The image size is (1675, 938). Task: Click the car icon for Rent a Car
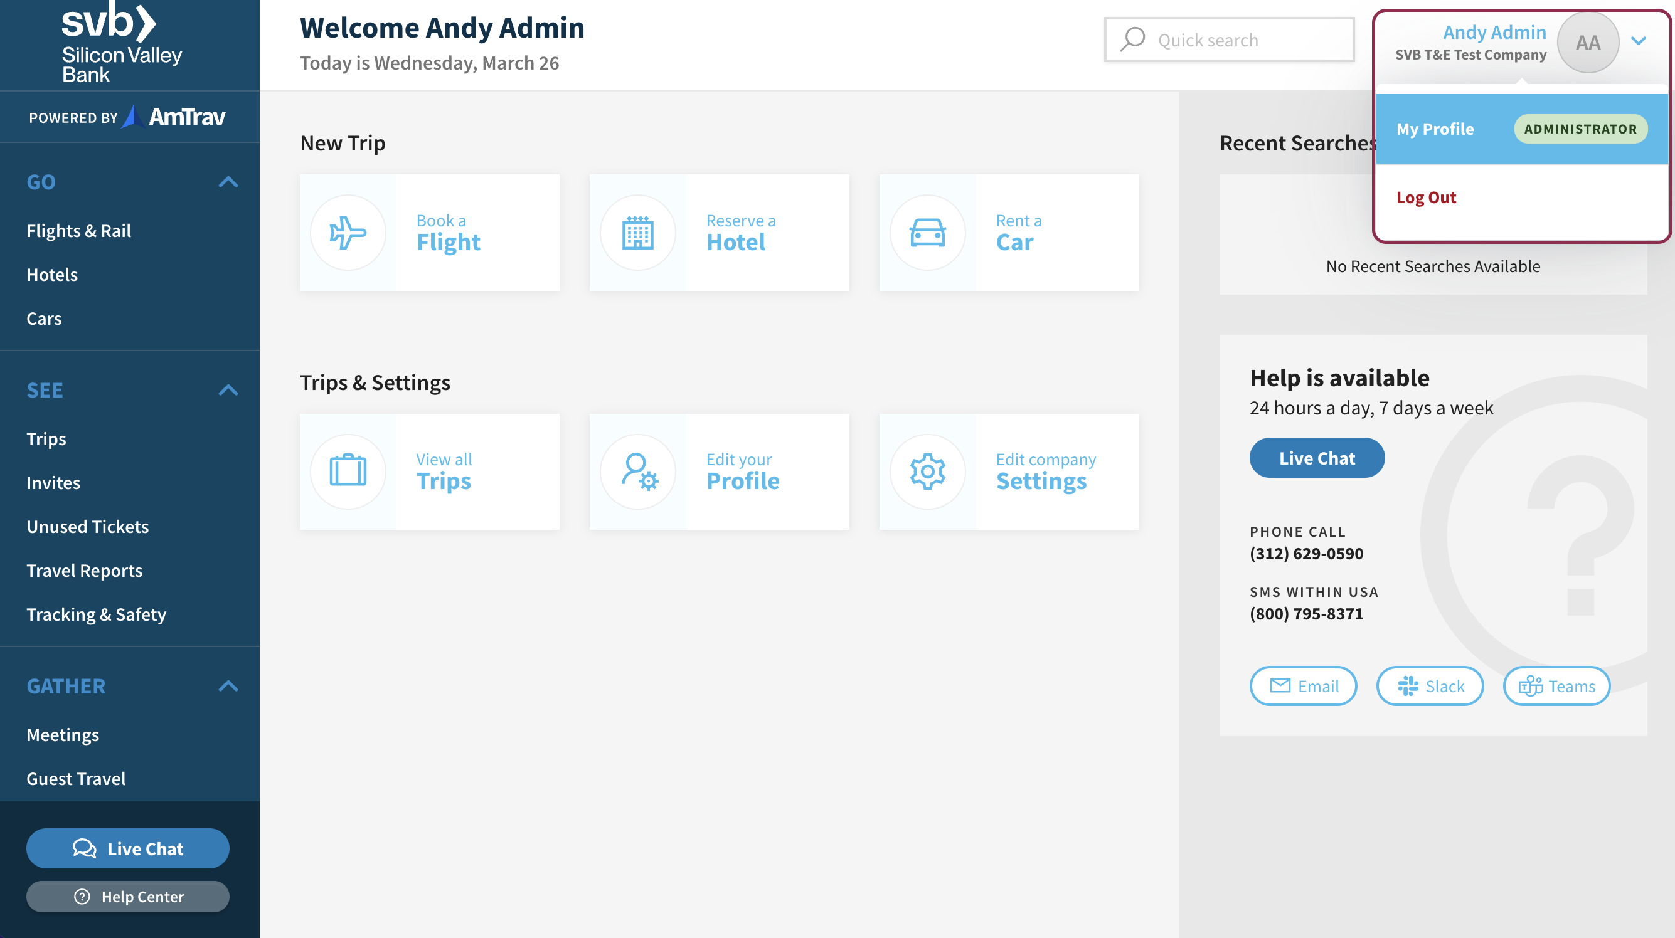(x=927, y=233)
